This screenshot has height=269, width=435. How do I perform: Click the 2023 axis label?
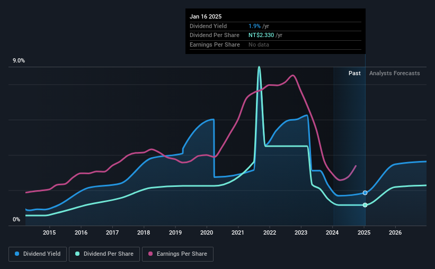point(301,232)
